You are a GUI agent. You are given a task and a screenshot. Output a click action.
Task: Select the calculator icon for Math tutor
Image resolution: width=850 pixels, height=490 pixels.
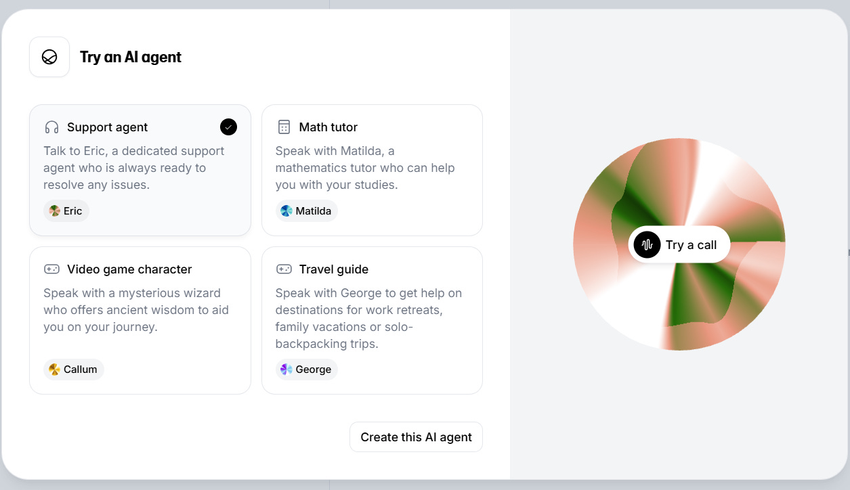pyautogui.click(x=284, y=127)
